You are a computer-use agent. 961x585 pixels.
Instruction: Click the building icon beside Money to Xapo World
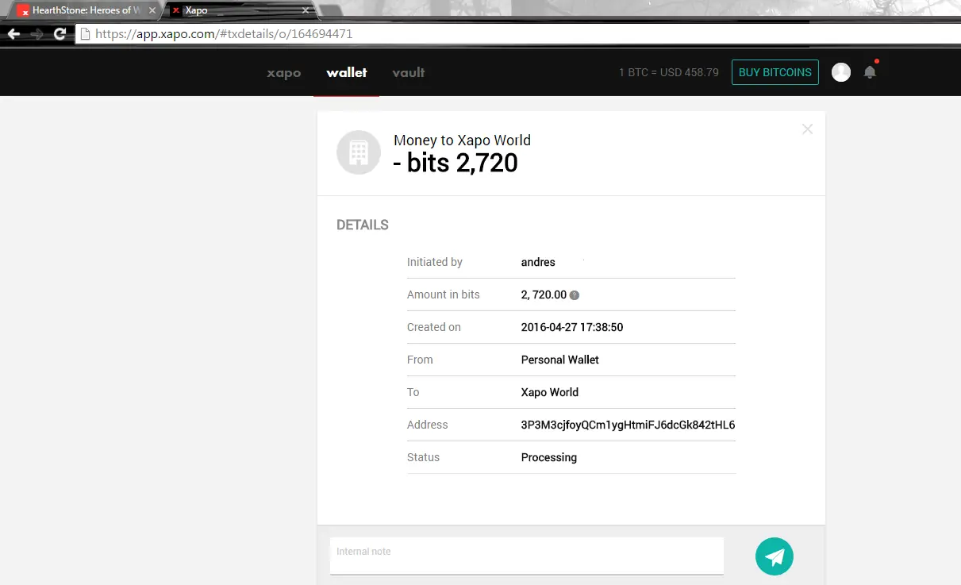(359, 152)
